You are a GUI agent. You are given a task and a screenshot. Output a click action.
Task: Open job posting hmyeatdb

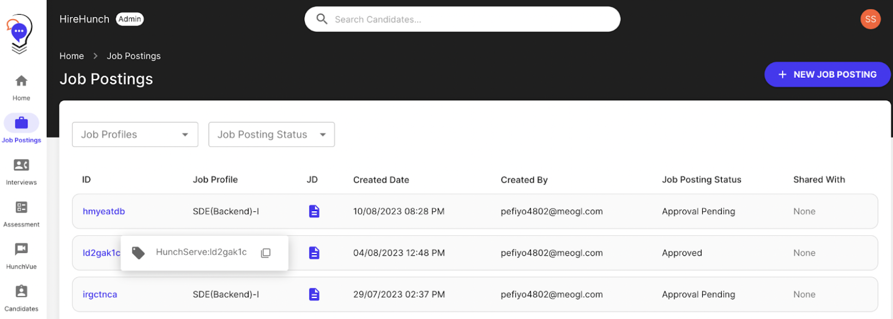(104, 211)
